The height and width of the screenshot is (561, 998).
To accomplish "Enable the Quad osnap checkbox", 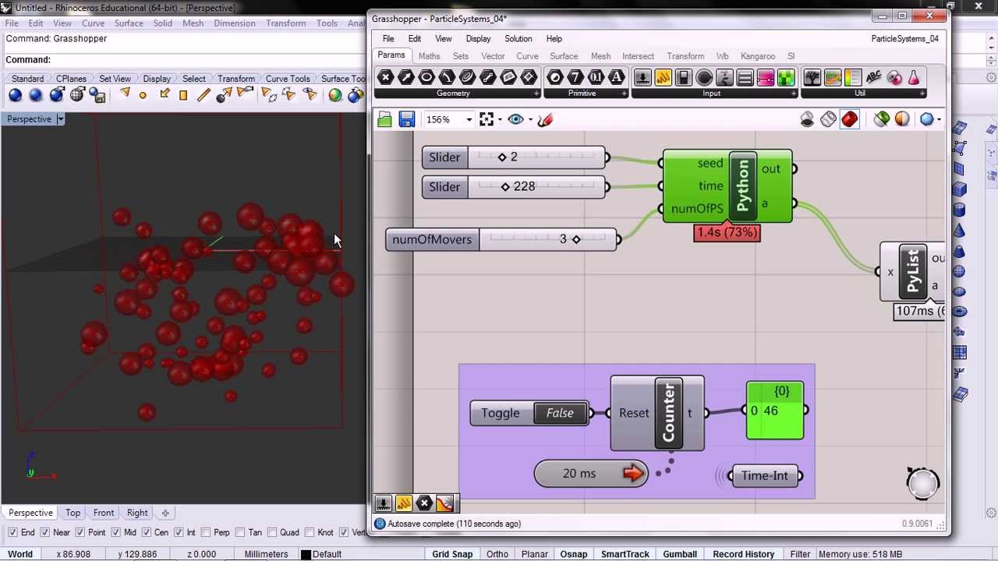I will tap(272, 533).
